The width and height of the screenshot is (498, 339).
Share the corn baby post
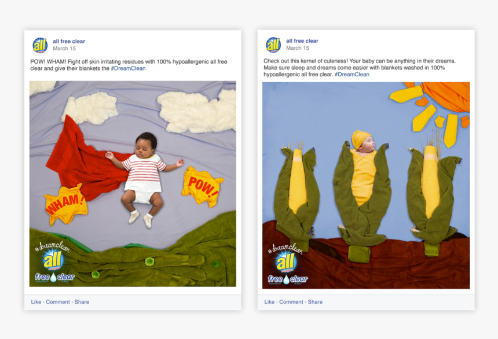[x=315, y=302]
